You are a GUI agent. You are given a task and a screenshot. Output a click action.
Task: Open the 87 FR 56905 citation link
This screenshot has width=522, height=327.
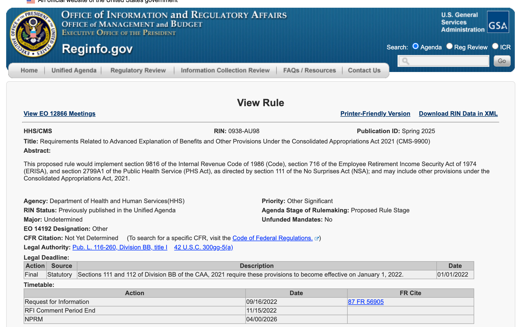point(366,302)
